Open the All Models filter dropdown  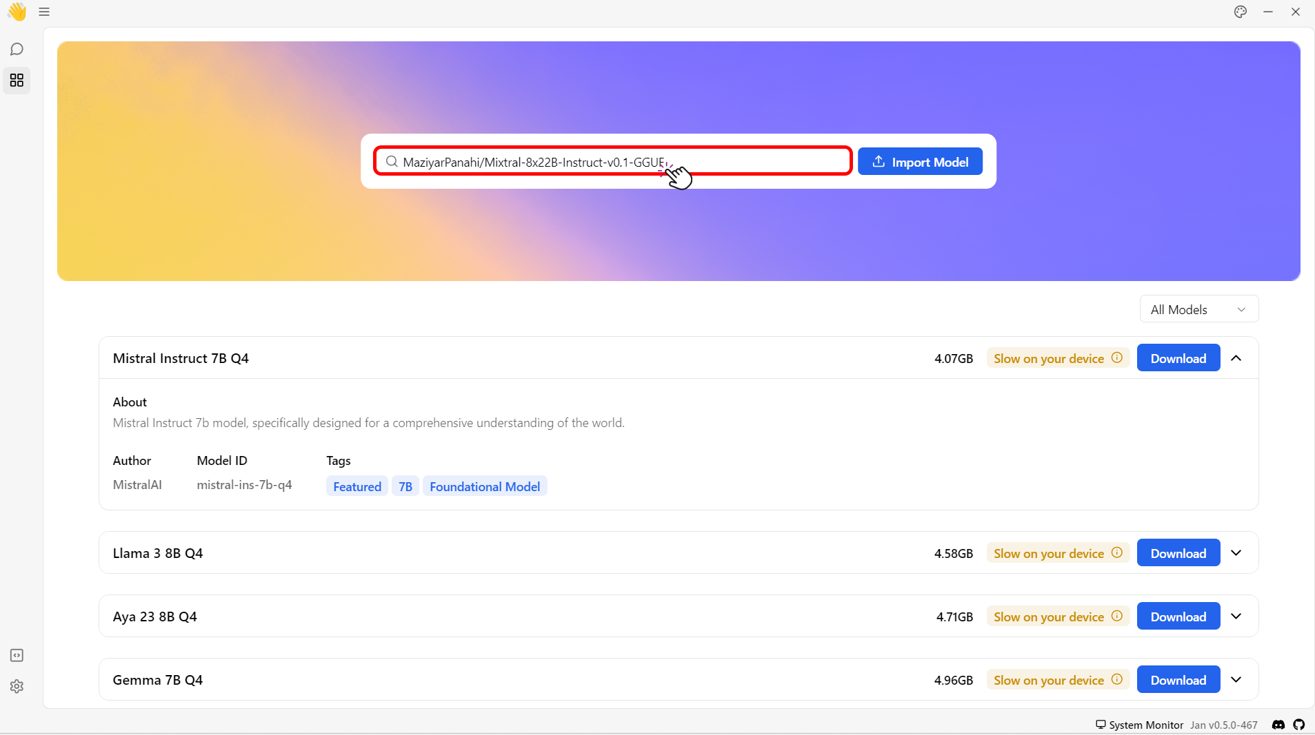[x=1198, y=309]
